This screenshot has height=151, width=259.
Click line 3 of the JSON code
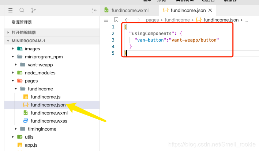click(176, 40)
